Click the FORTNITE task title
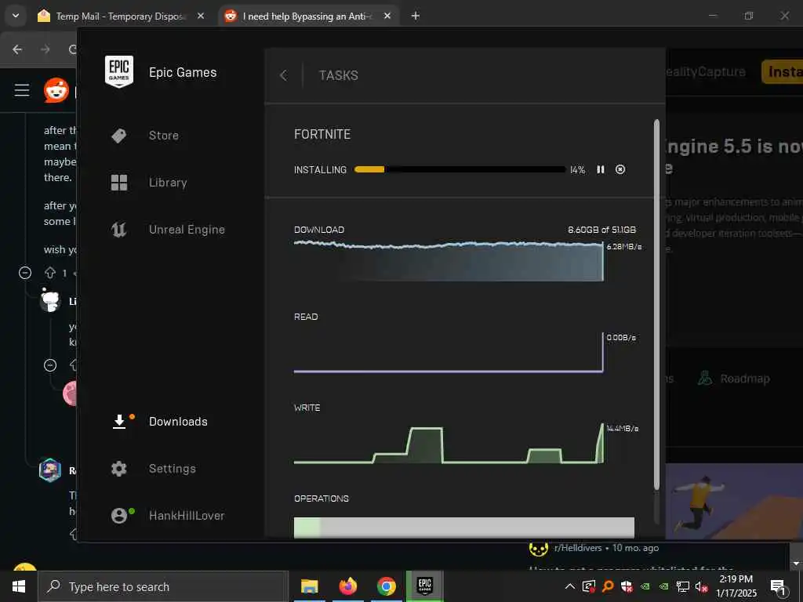This screenshot has height=602, width=803. pyautogui.click(x=322, y=135)
